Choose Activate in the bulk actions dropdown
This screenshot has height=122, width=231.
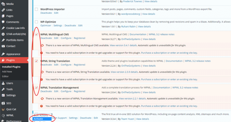[x=42, y=119]
